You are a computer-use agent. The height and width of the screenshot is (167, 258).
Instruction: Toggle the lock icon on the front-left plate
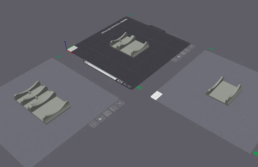pyautogui.click(x=100, y=118)
